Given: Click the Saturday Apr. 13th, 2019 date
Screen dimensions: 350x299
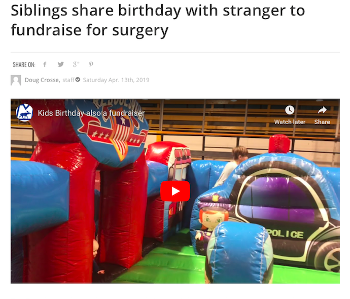Looking at the screenshot, I should click(116, 80).
